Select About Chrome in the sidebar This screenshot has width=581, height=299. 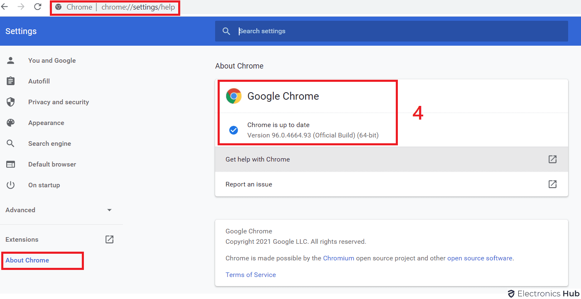27,260
